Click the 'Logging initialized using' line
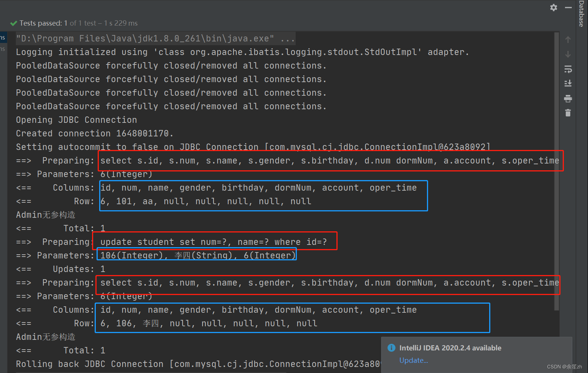 (x=243, y=52)
